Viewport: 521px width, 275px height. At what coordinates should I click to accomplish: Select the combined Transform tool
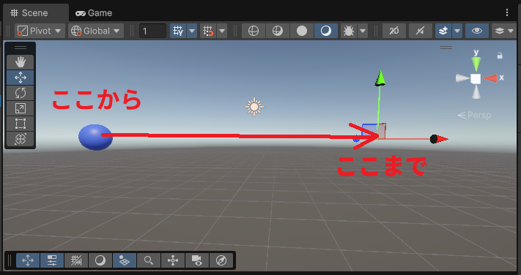[21, 139]
